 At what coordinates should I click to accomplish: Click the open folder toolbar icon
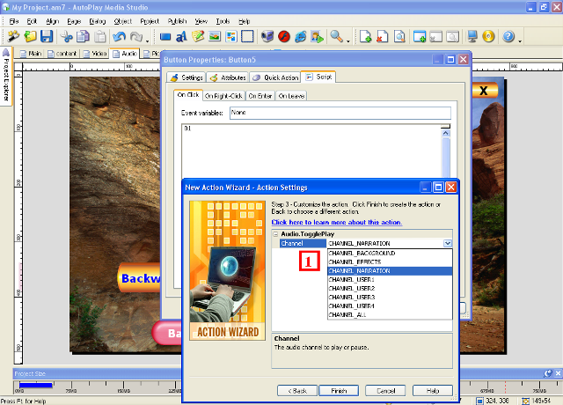tap(31, 37)
